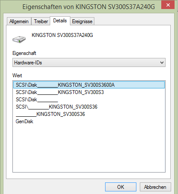
Task: Click the dropdown arrow chevron
Action: pos(162,63)
